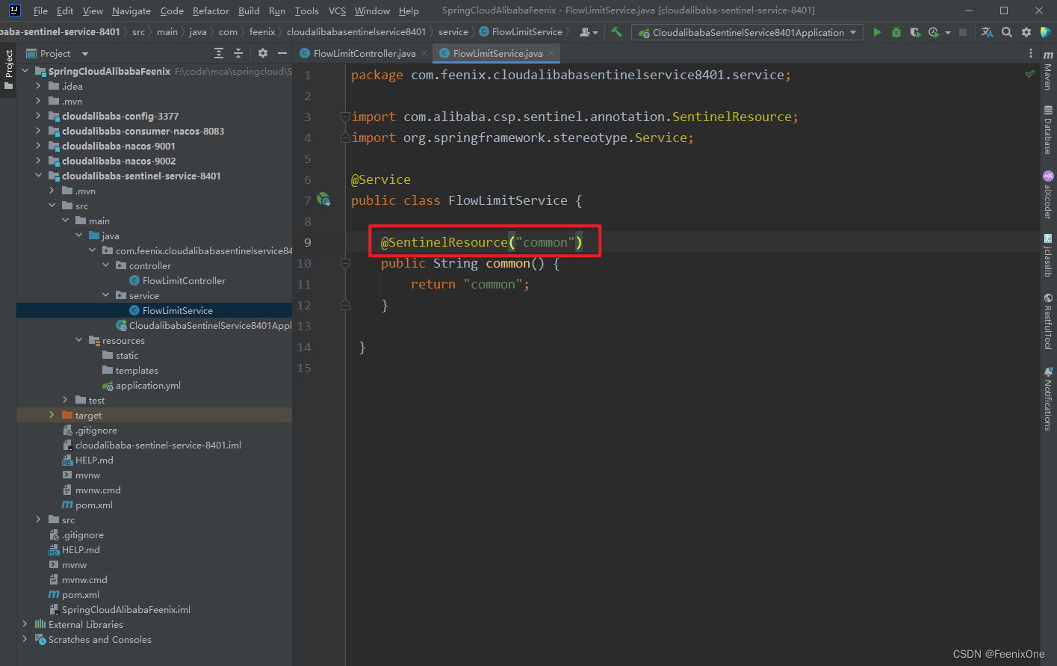Collapse all in Project panel

pyautogui.click(x=238, y=53)
